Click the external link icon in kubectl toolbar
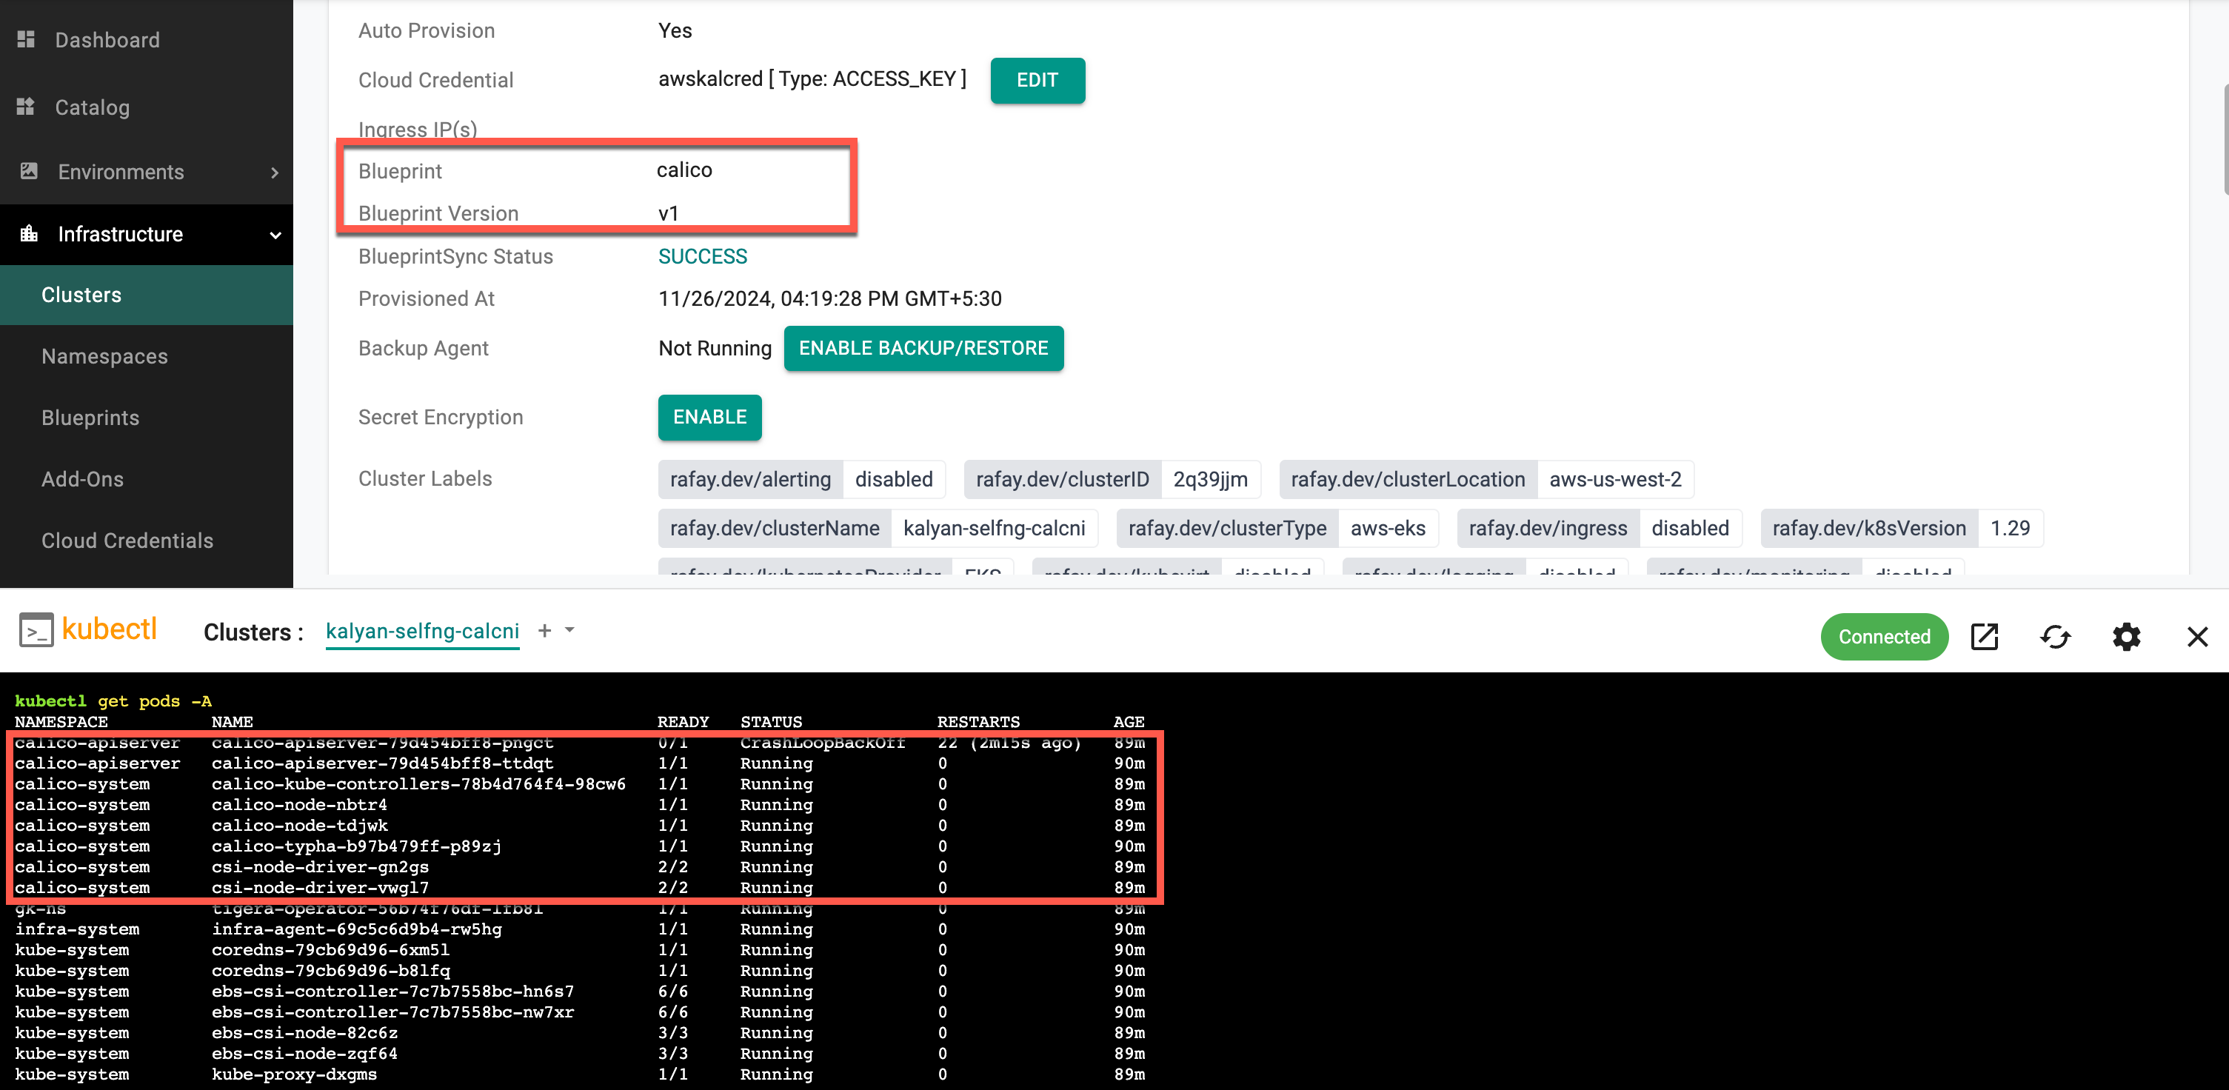The height and width of the screenshot is (1090, 2229). [x=1988, y=635]
